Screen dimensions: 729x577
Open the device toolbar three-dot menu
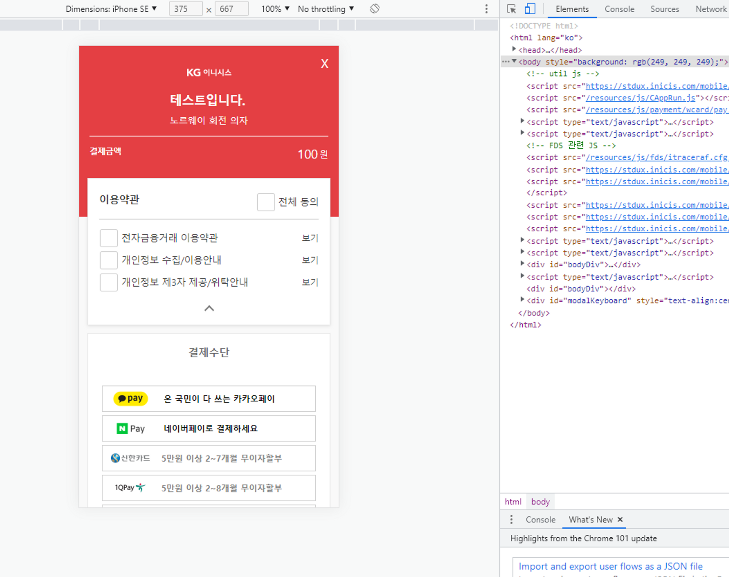coord(486,9)
